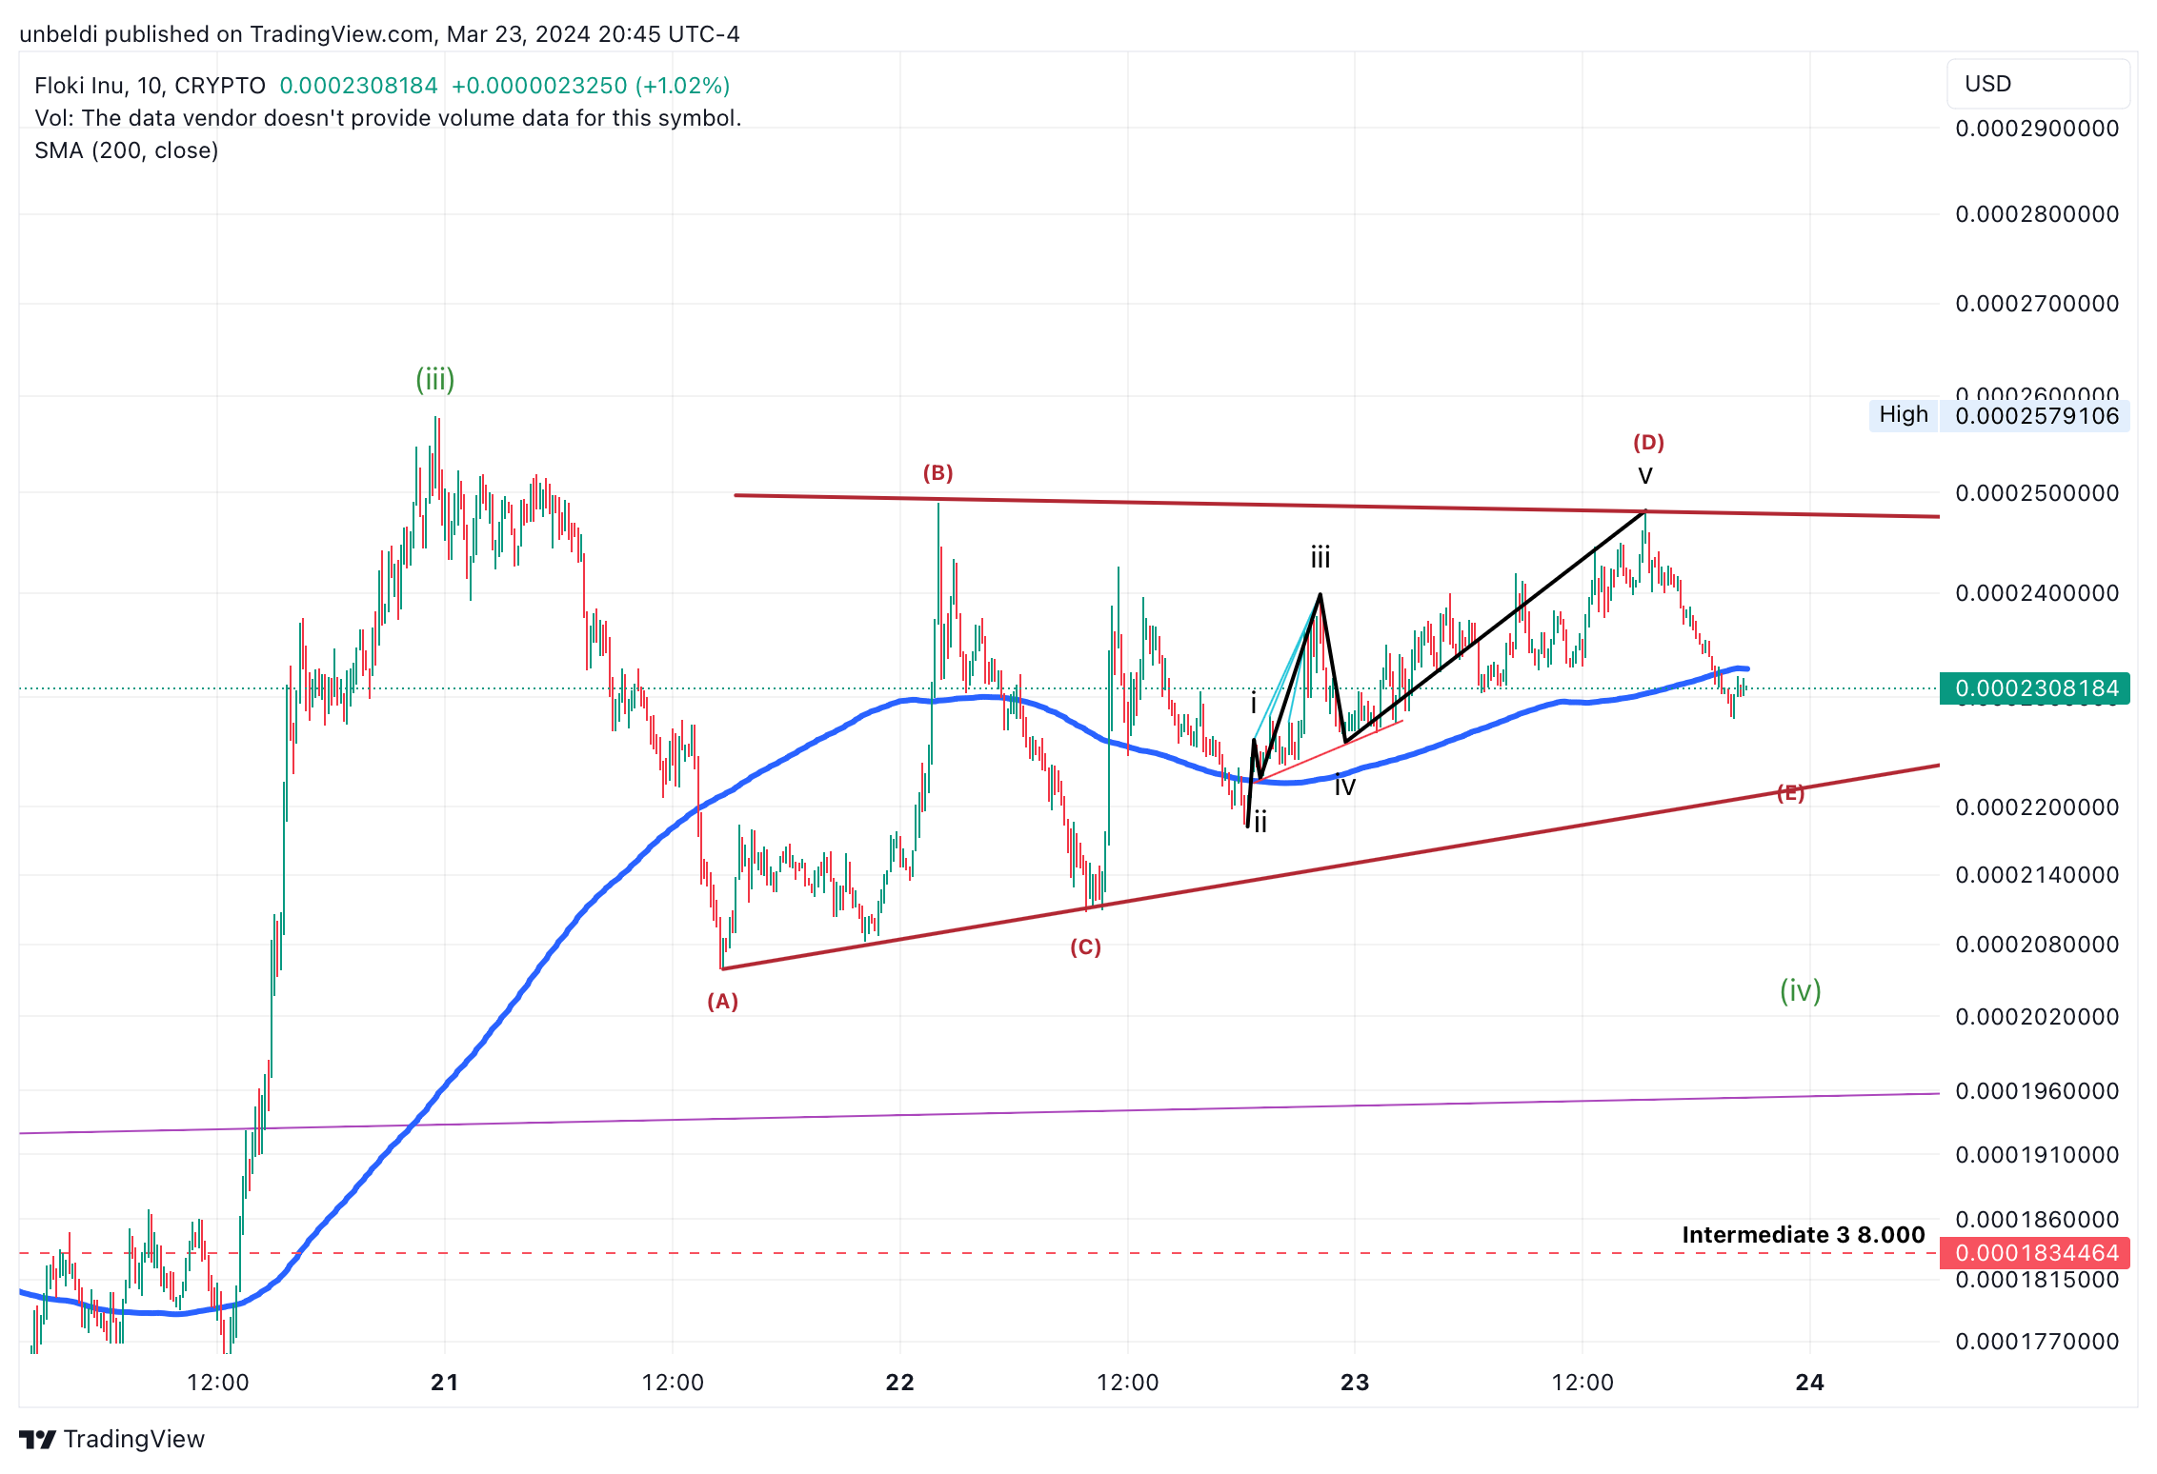Click the red (D) wave label

point(1648,442)
